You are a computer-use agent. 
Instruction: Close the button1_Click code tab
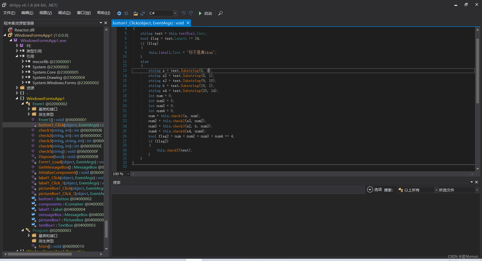tap(188, 23)
